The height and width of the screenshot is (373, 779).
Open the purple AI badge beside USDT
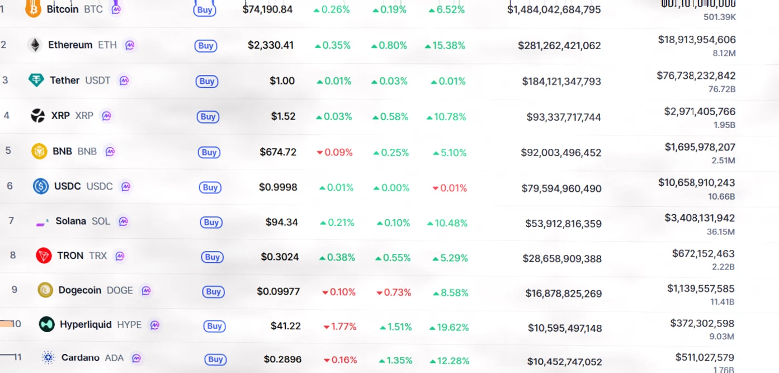(x=124, y=81)
